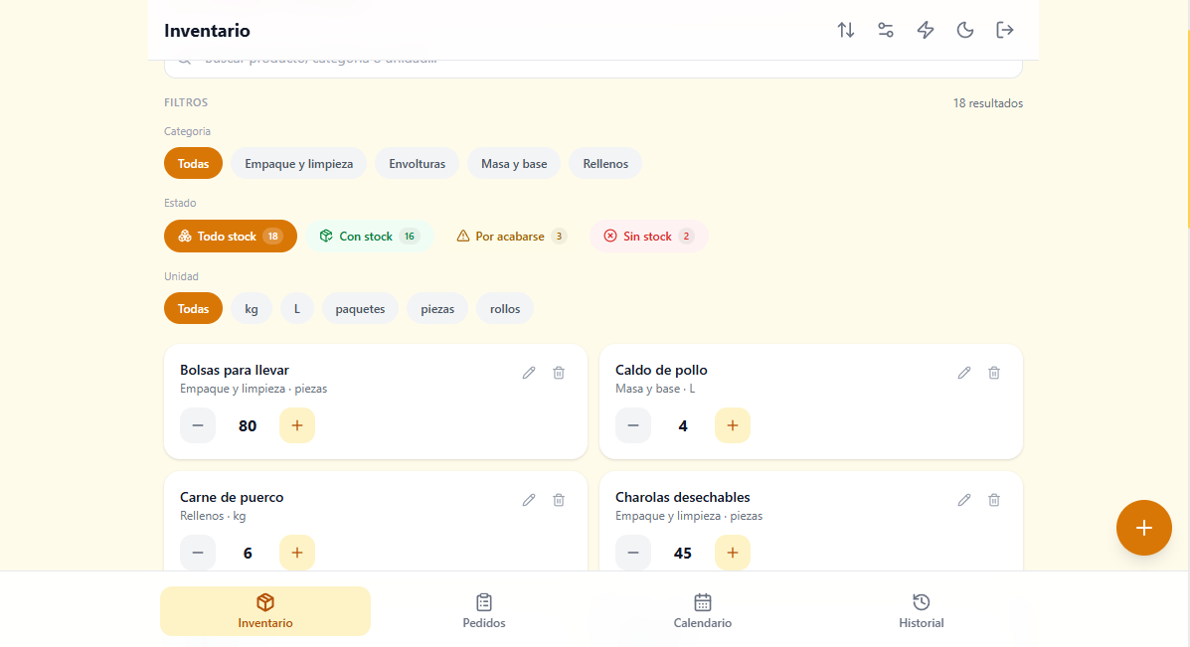Screen dimensions: 1190x647
Task: Select the Todo stock status filter
Action: pos(230,236)
